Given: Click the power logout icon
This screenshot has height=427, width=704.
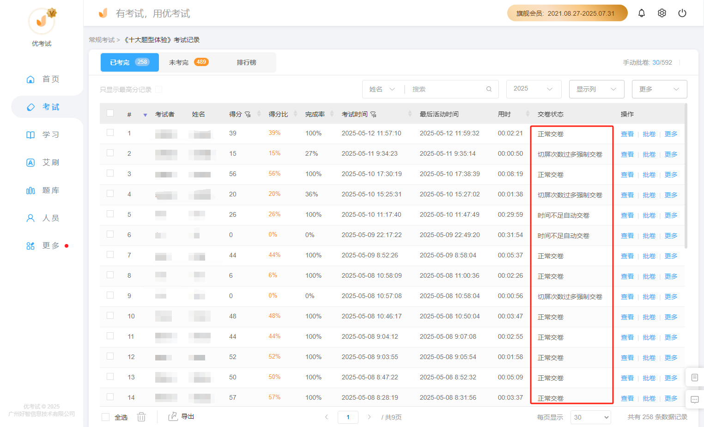Looking at the screenshot, I should pos(682,13).
